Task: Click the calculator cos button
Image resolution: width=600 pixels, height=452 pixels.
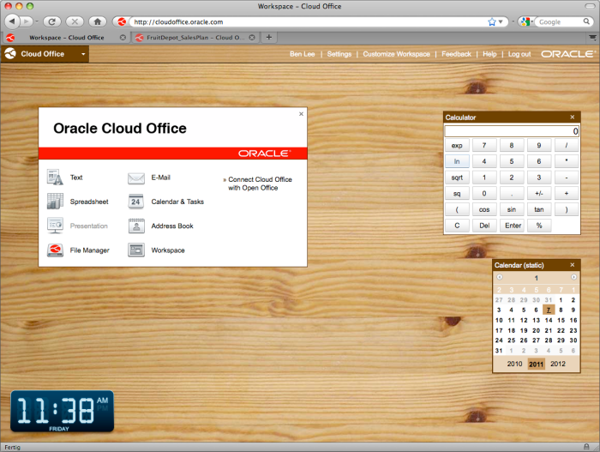Action: tap(484, 209)
